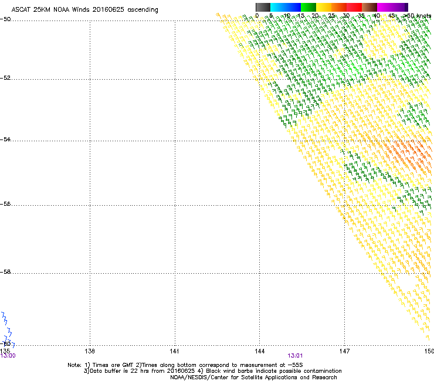Select the green 15-20 knot color segment

tap(308, 7)
